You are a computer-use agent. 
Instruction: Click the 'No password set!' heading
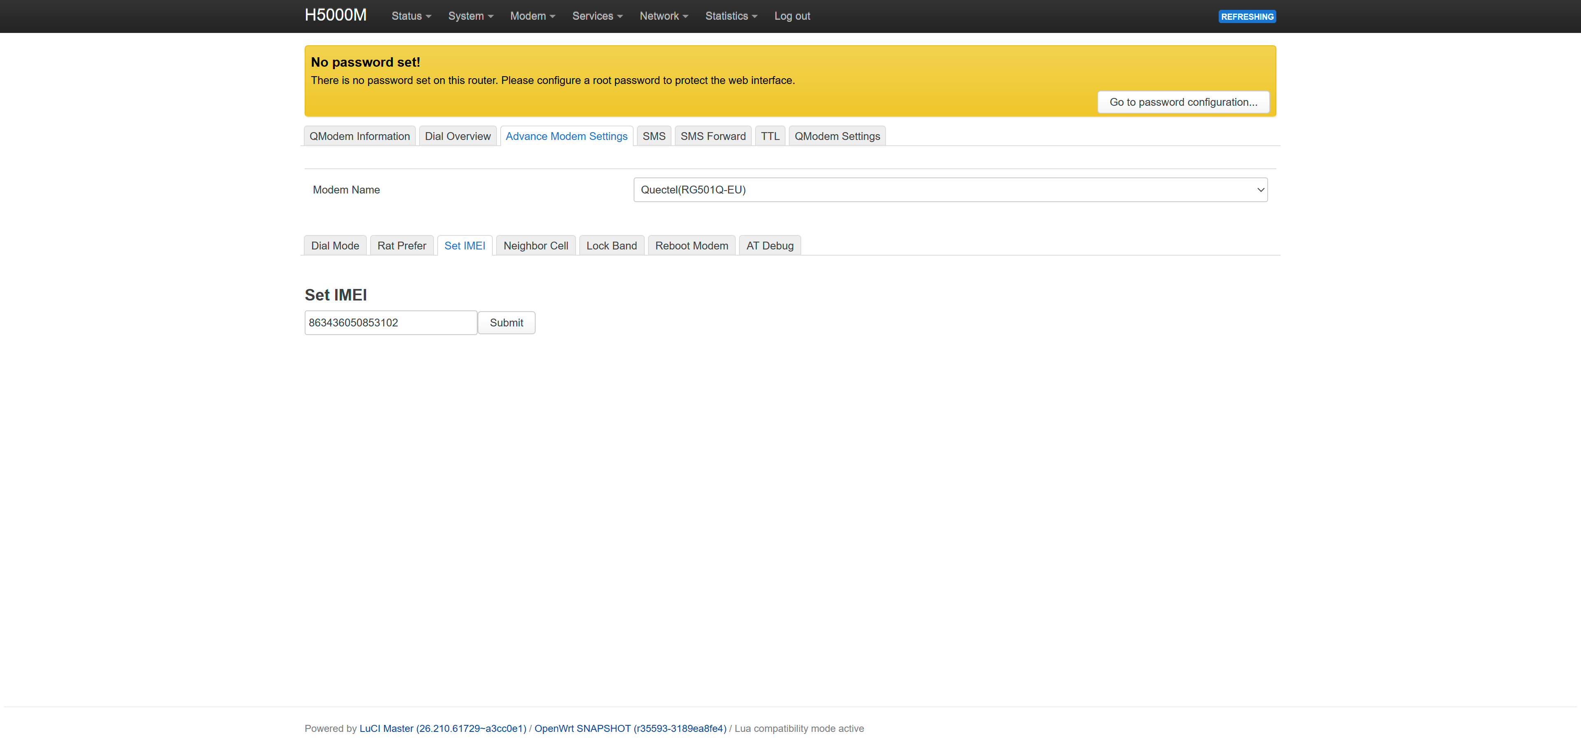tap(365, 62)
